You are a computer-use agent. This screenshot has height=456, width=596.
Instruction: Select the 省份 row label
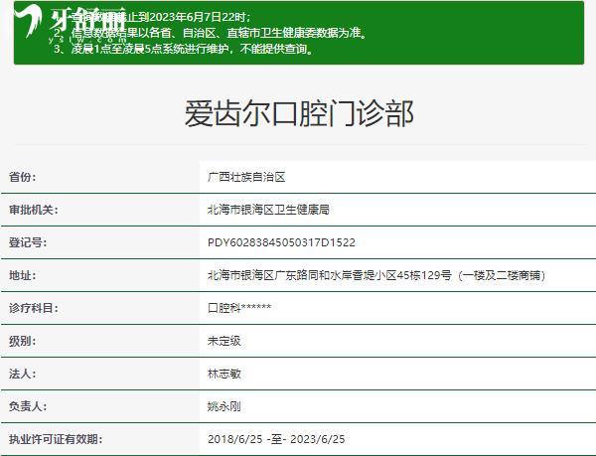[x=22, y=177]
